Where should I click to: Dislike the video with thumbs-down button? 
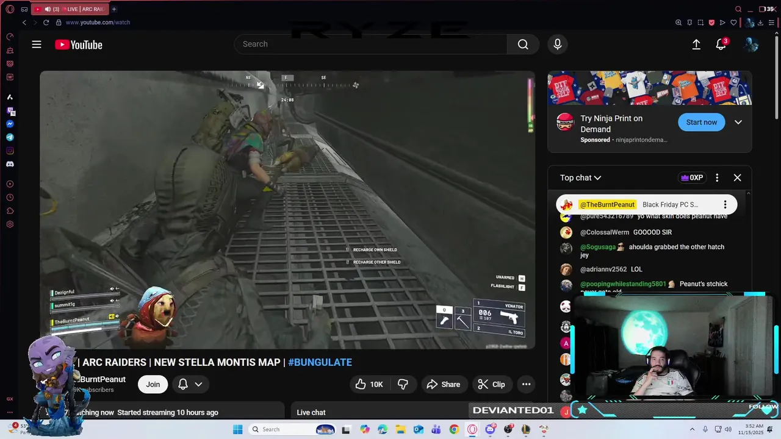(x=403, y=384)
